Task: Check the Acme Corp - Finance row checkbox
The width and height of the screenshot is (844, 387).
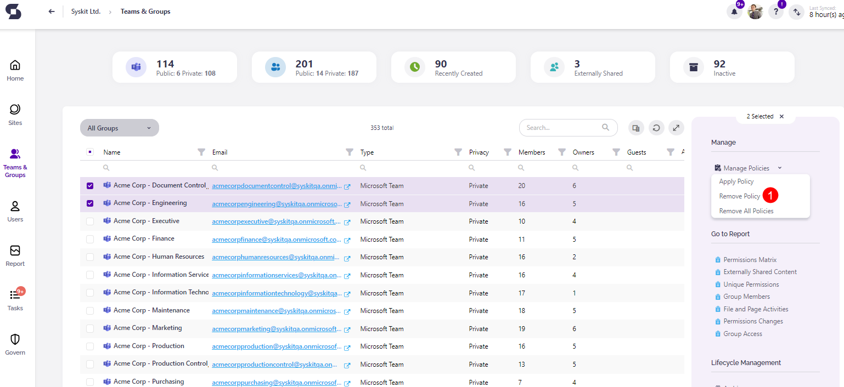Action: [x=90, y=239]
